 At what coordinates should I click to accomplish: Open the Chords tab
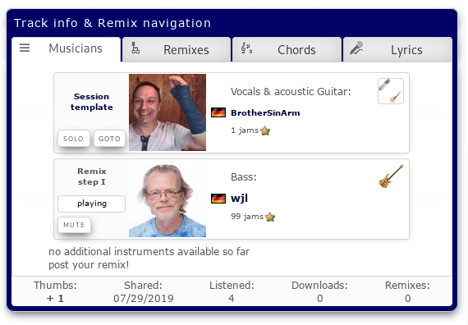pyautogui.click(x=287, y=49)
